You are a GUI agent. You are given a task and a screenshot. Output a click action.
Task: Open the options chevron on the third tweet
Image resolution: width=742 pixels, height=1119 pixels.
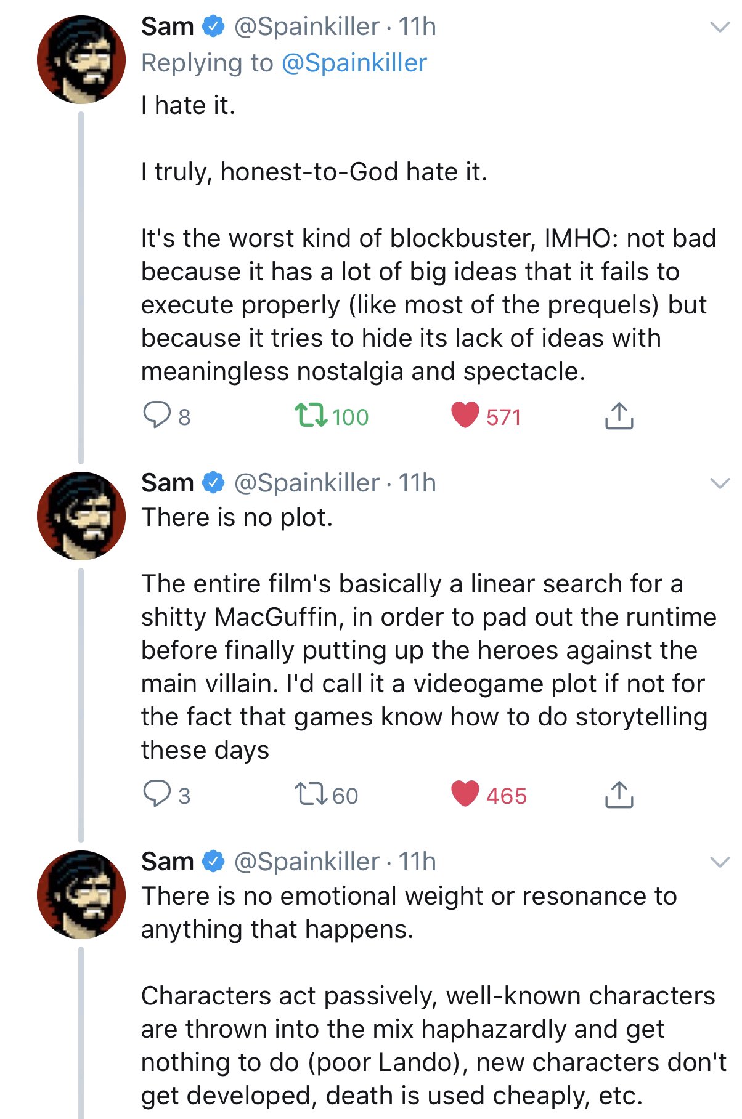click(720, 862)
